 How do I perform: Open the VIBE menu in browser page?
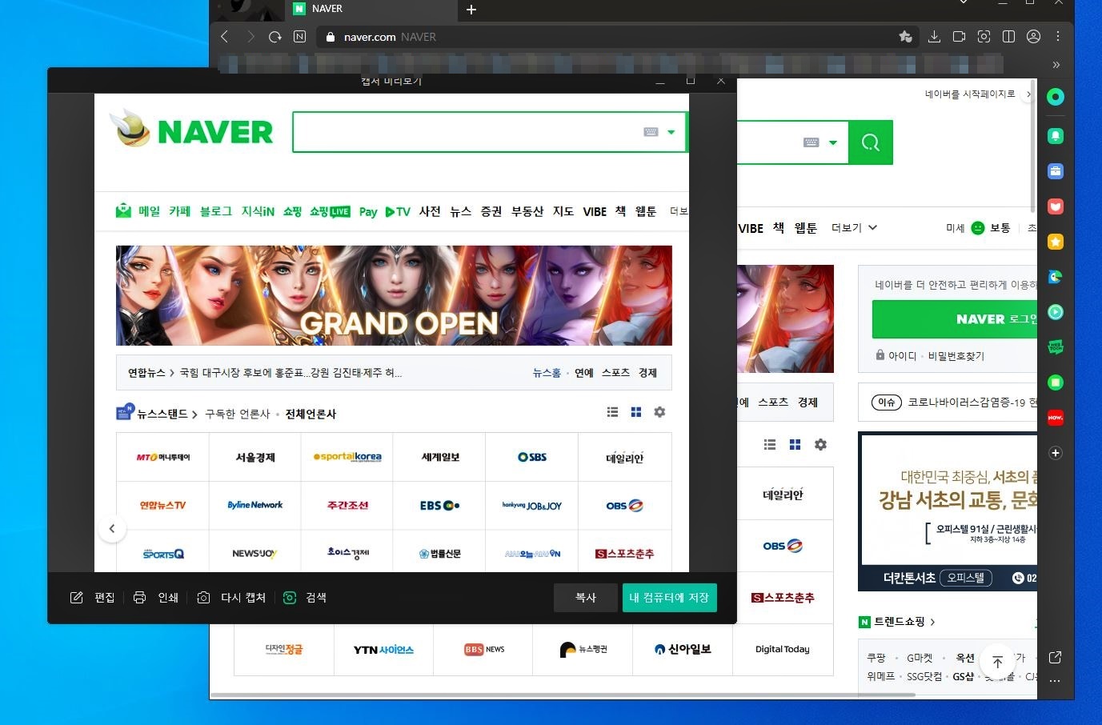[750, 228]
